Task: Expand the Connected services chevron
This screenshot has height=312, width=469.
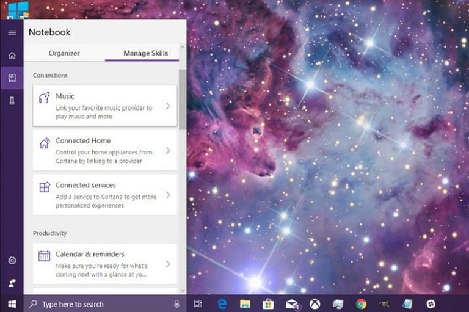Action: pyautogui.click(x=168, y=195)
